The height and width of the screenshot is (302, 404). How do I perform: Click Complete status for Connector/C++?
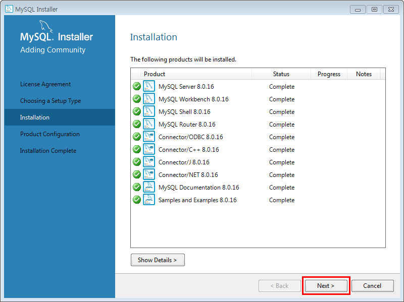click(x=282, y=150)
